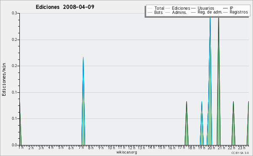Click the '13 h' x-axis label
Viewport: 253px width, 156px height.
point(141,148)
